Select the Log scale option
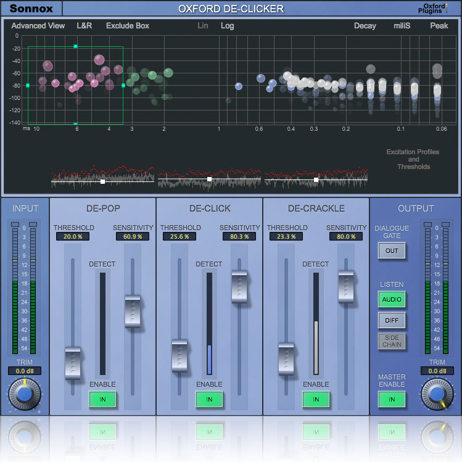 [x=228, y=26]
